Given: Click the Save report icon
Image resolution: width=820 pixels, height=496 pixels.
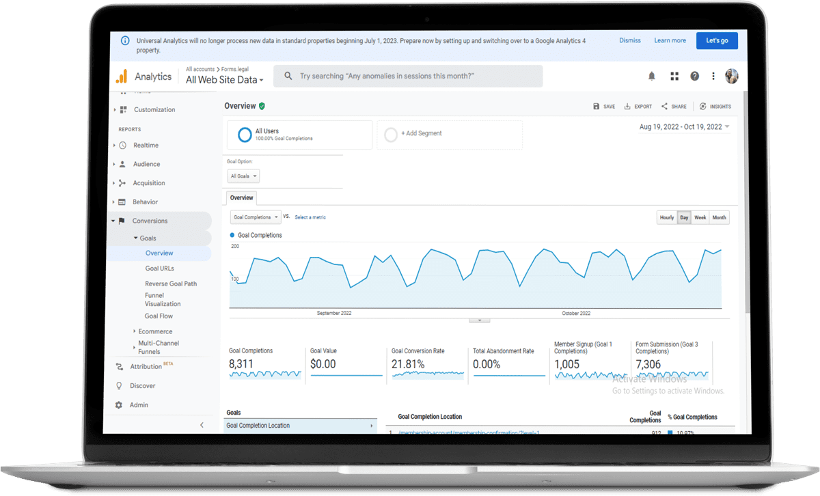Looking at the screenshot, I should click(596, 107).
